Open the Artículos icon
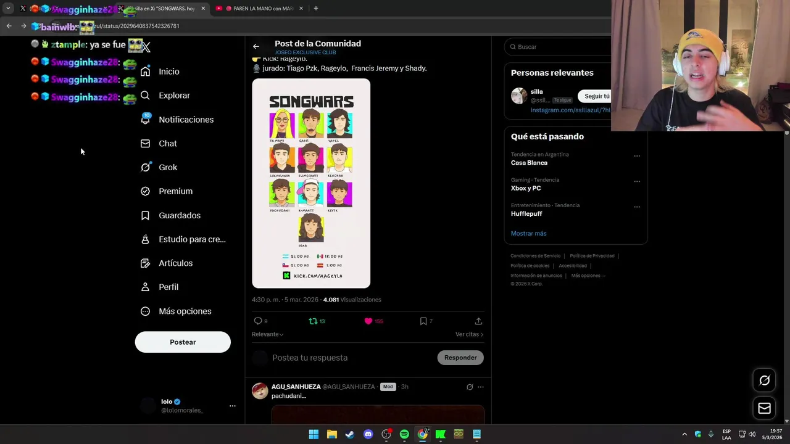The image size is (790, 444). click(x=145, y=263)
